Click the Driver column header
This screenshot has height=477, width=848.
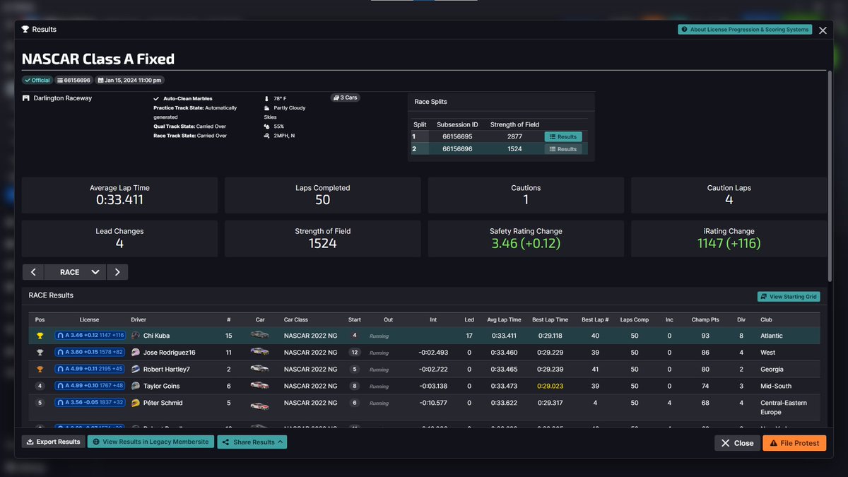pyautogui.click(x=139, y=319)
